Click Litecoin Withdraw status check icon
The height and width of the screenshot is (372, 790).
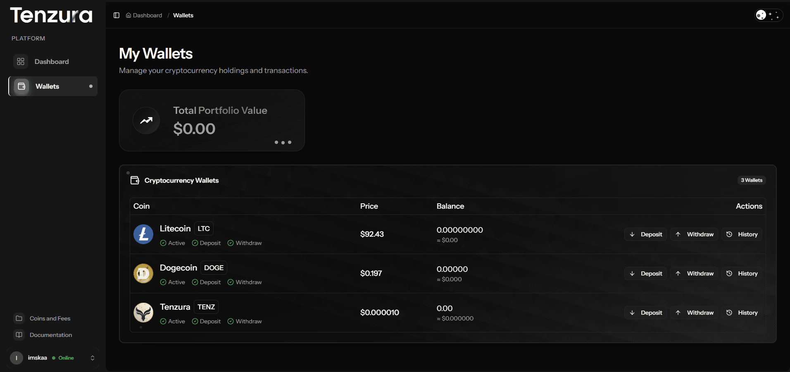point(231,243)
